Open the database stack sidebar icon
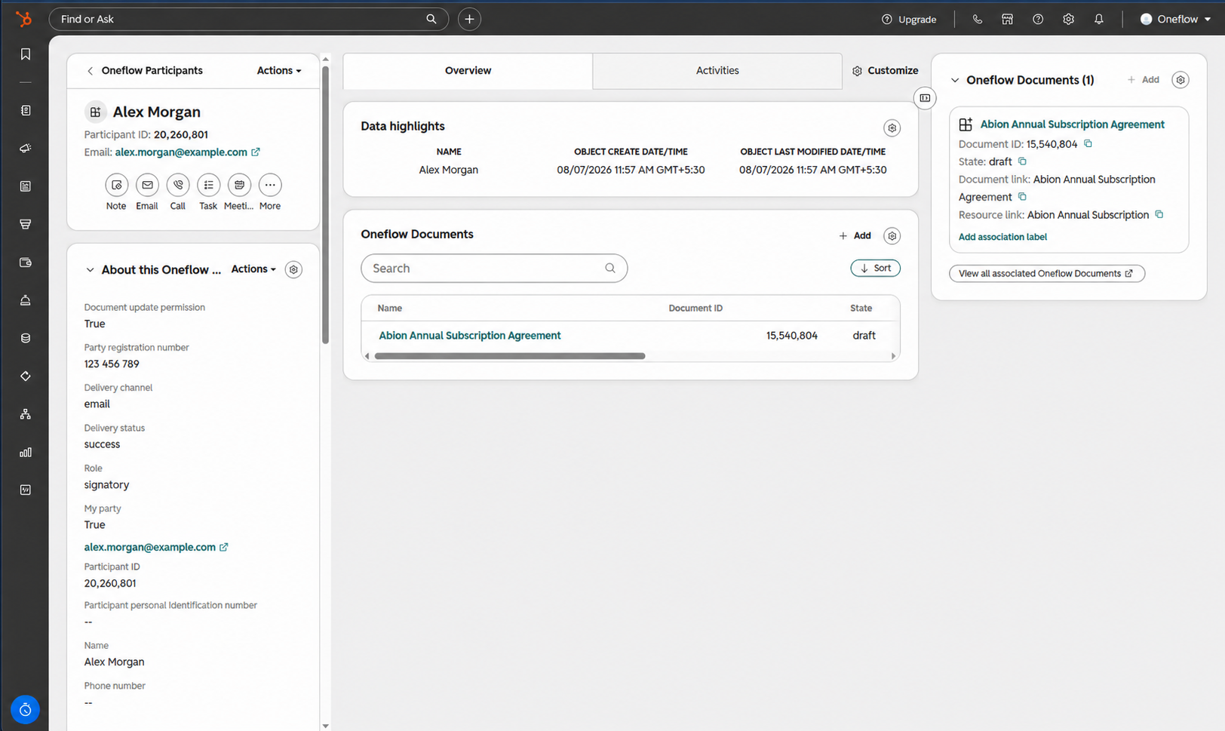 click(26, 338)
